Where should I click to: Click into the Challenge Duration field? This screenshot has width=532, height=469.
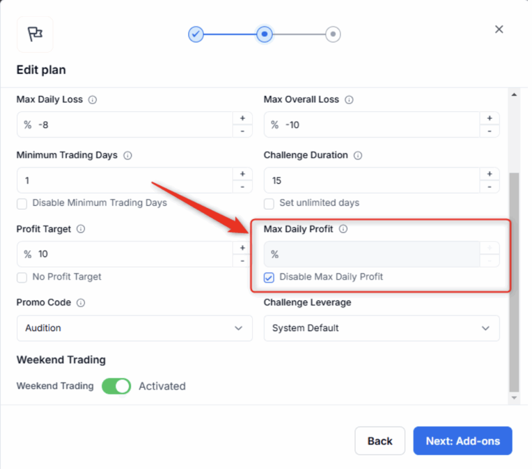[371, 181]
